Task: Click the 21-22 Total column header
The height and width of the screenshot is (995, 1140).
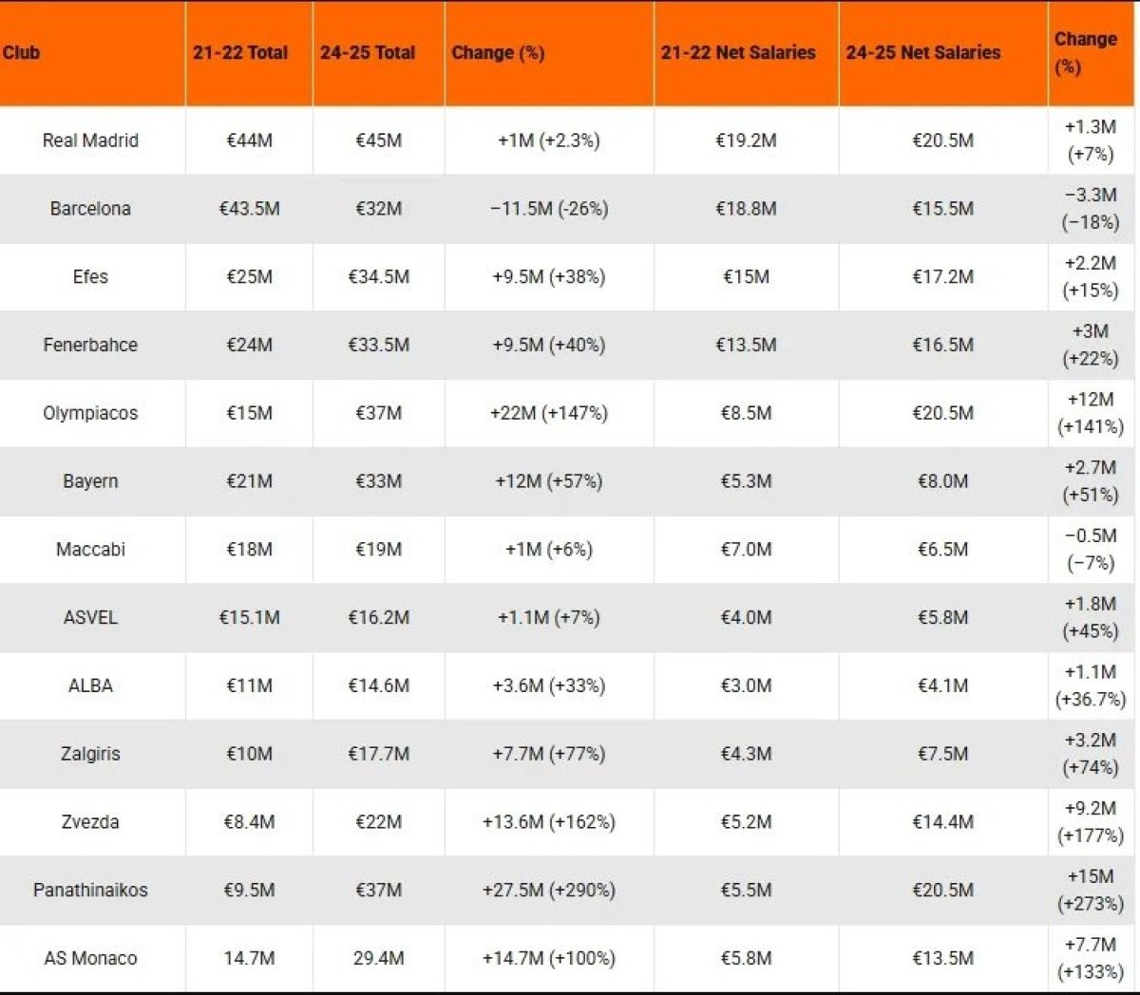Action: point(240,52)
